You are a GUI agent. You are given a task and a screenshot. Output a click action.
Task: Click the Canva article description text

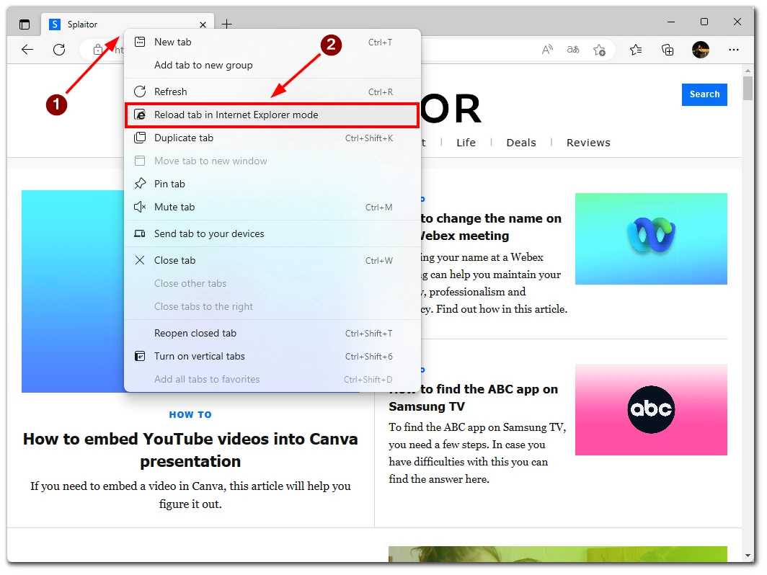tap(190, 495)
